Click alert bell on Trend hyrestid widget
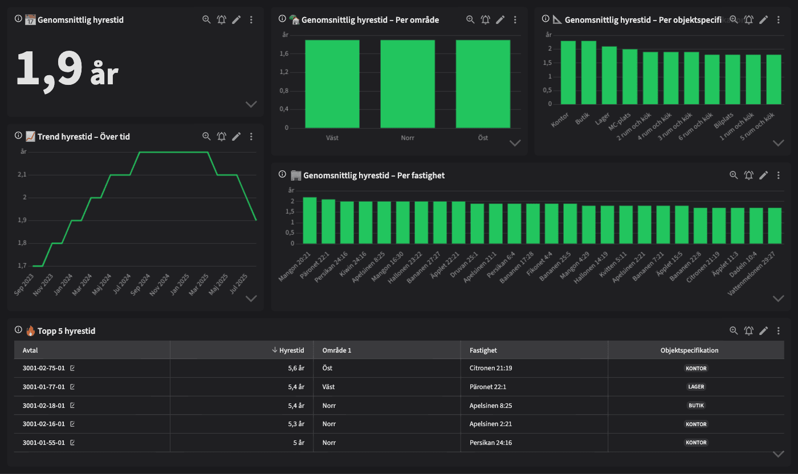The width and height of the screenshot is (798, 474). coord(222,137)
